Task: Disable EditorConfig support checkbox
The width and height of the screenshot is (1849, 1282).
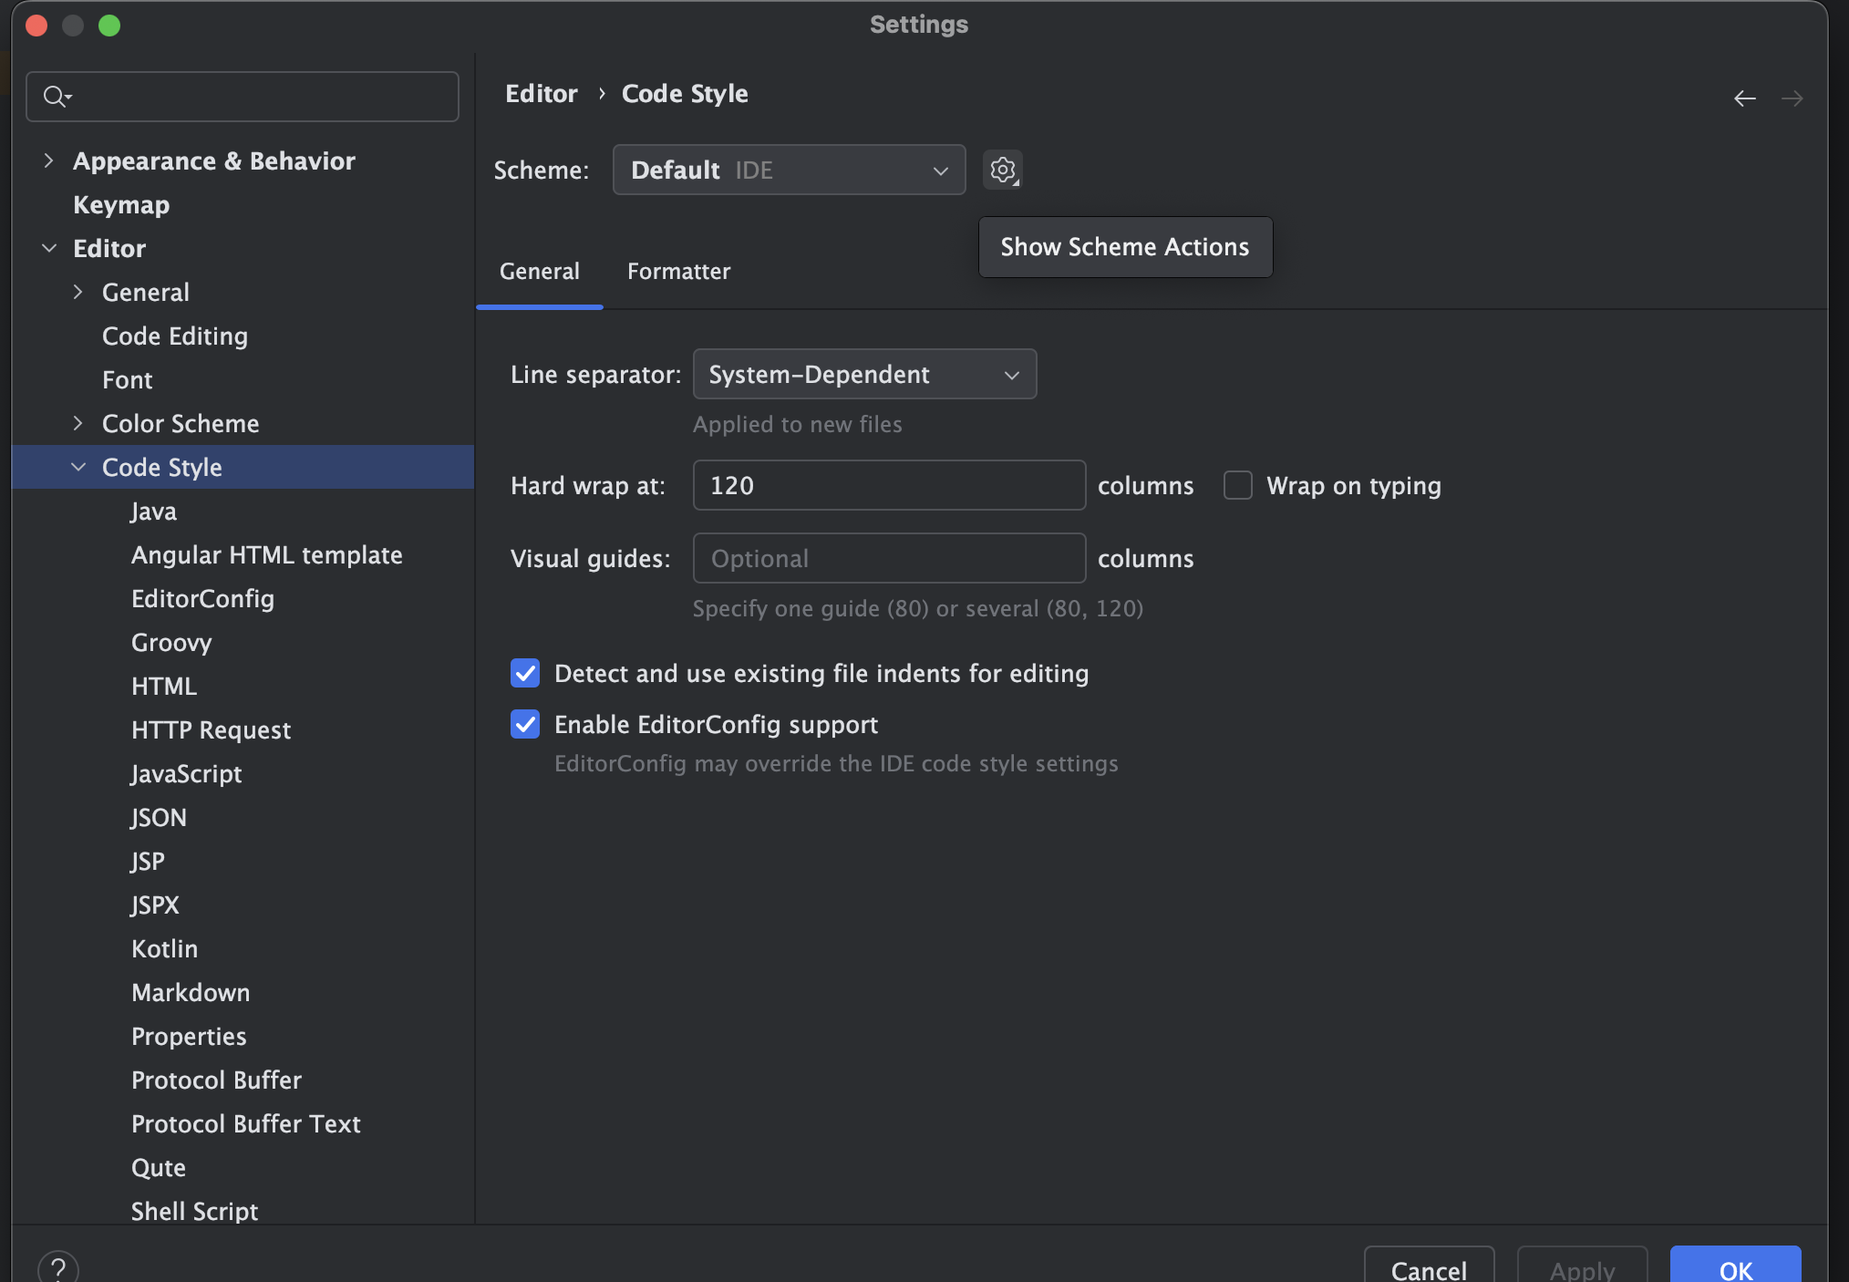Action: tap(525, 724)
